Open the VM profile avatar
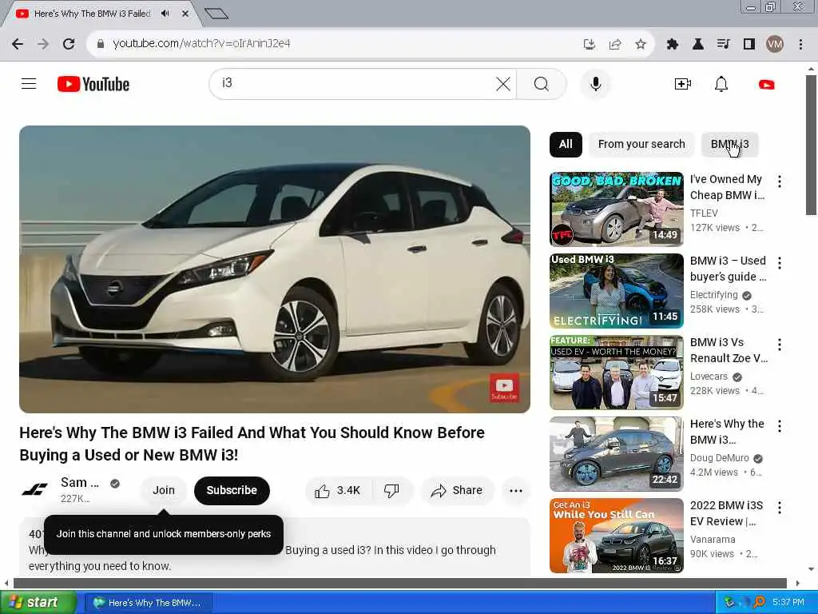 click(775, 44)
